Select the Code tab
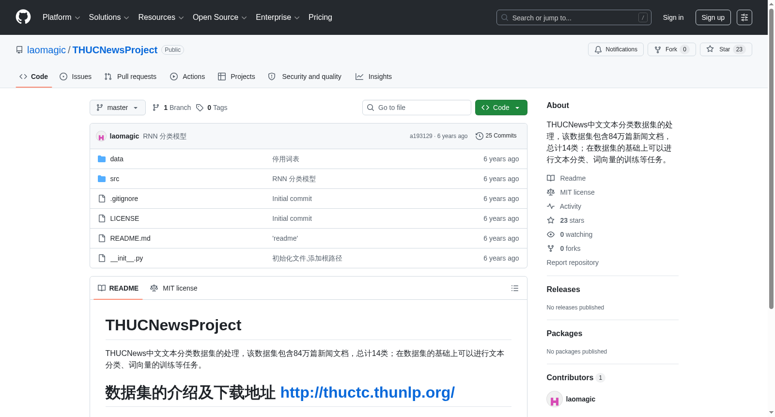The width and height of the screenshot is (775, 417). click(34, 77)
